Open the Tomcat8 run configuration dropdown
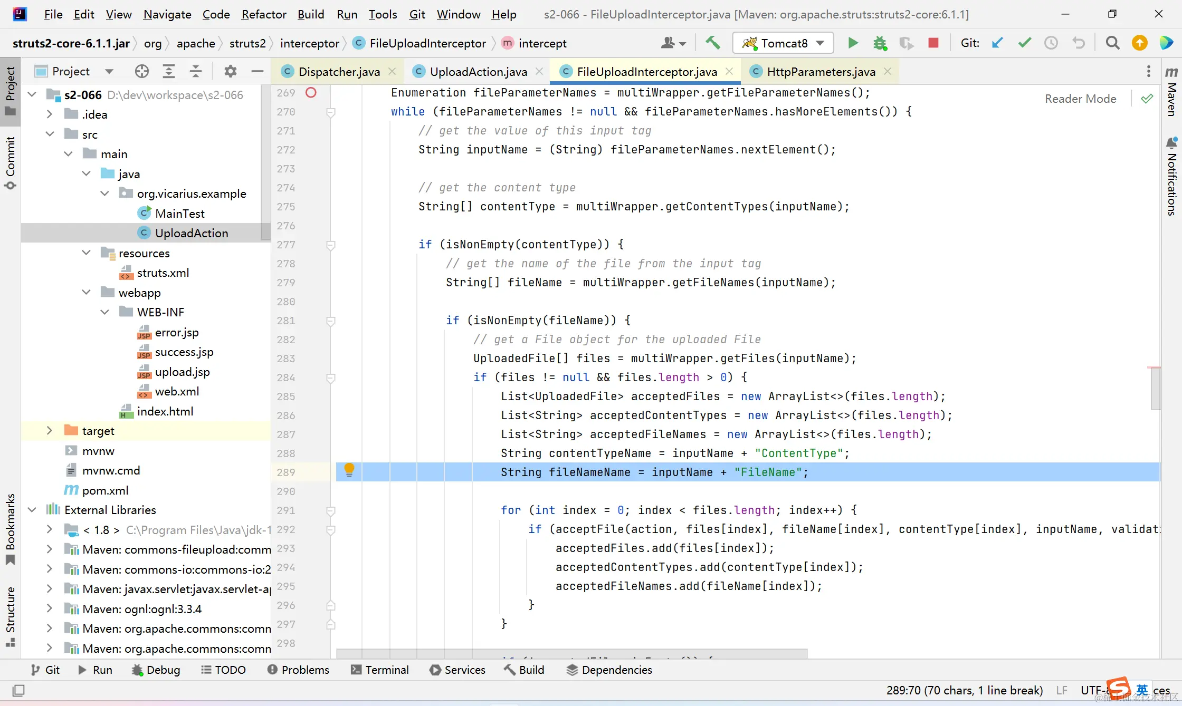The height and width of the screenshot is (706, 1182). click(x=783, y=43)
